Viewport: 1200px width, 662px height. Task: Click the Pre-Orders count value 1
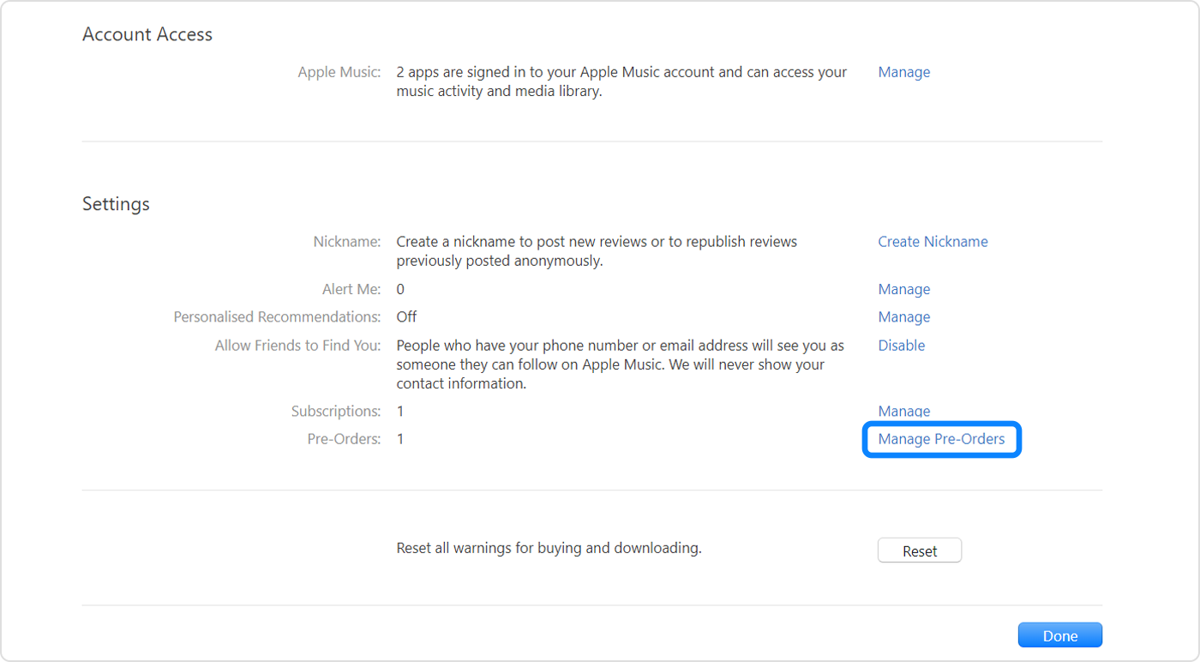(x=399, y=438)
